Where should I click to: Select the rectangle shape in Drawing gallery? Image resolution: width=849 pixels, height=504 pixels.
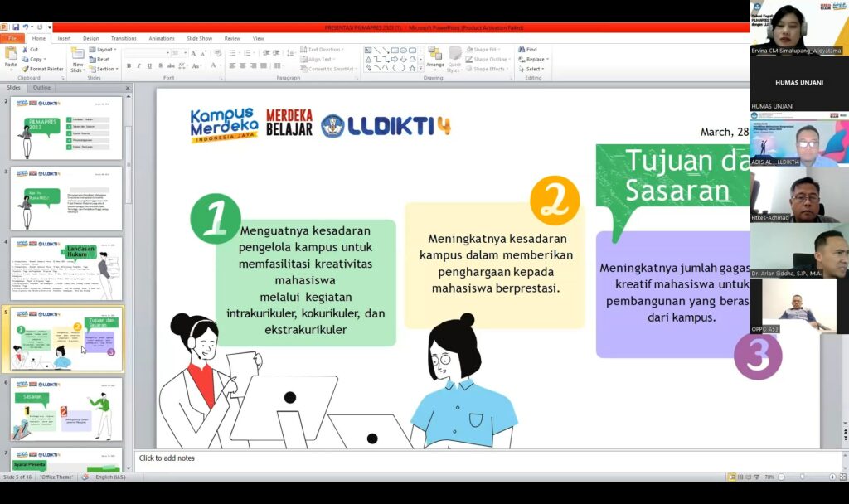[x=395, y=51]
